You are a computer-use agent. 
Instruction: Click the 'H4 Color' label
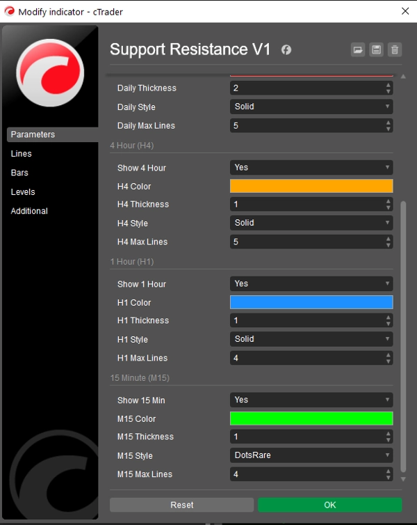click(134, 187)
